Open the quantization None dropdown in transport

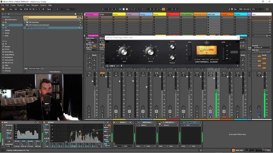[50, 9]
